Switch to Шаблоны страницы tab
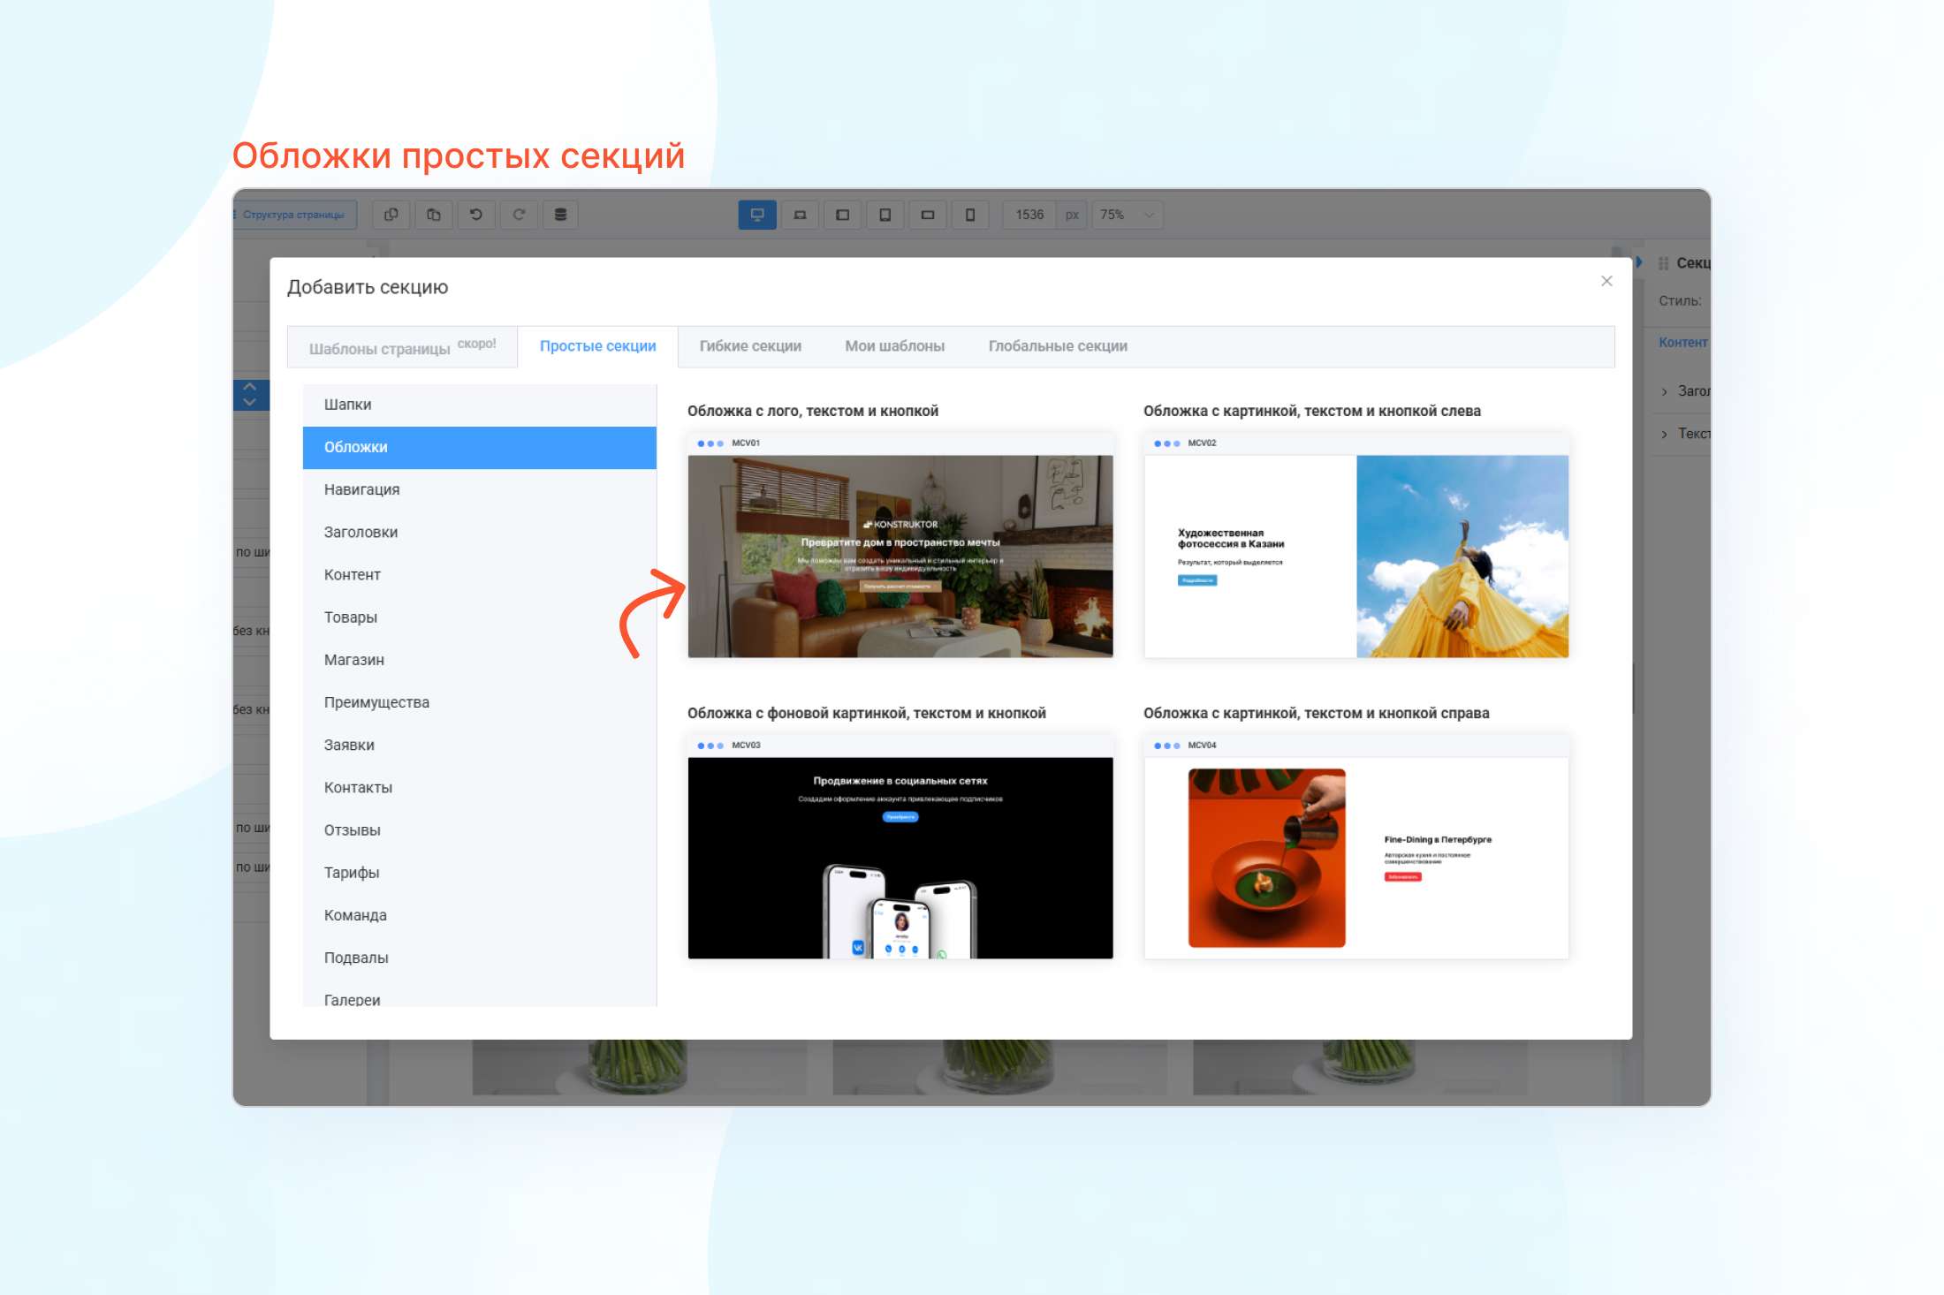 (402, 347)
